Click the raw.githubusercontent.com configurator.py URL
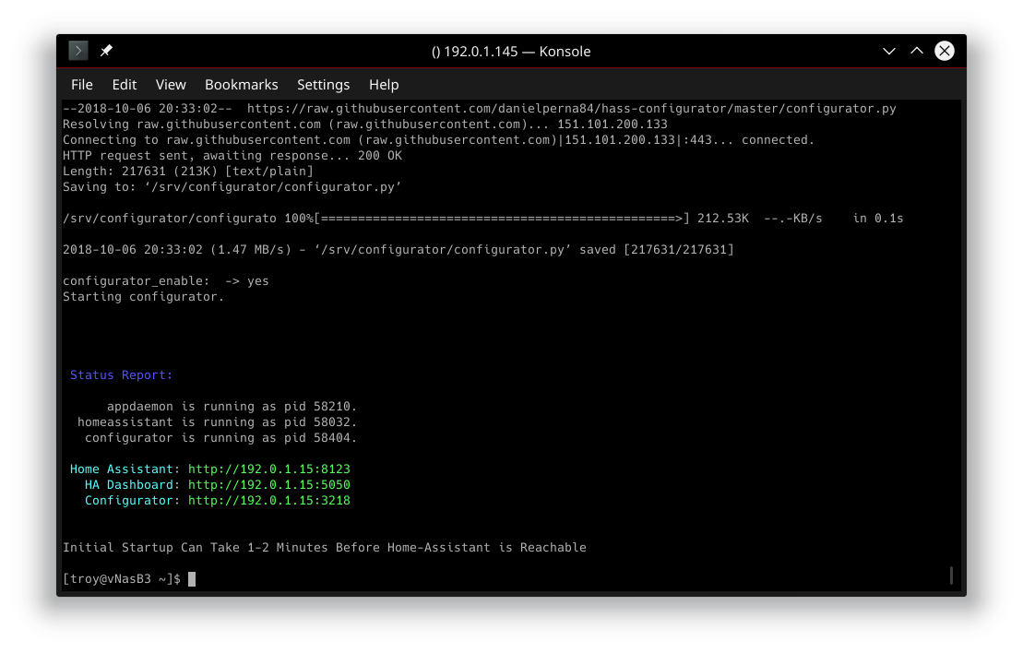1023x653 pixels. pos(572,108)
